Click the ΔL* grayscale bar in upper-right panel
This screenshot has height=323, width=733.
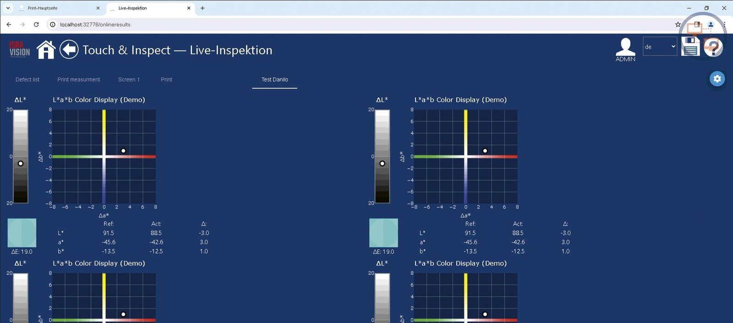coord(383,156)
